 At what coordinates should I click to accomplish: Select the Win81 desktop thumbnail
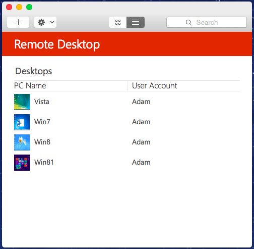point(22,163)
